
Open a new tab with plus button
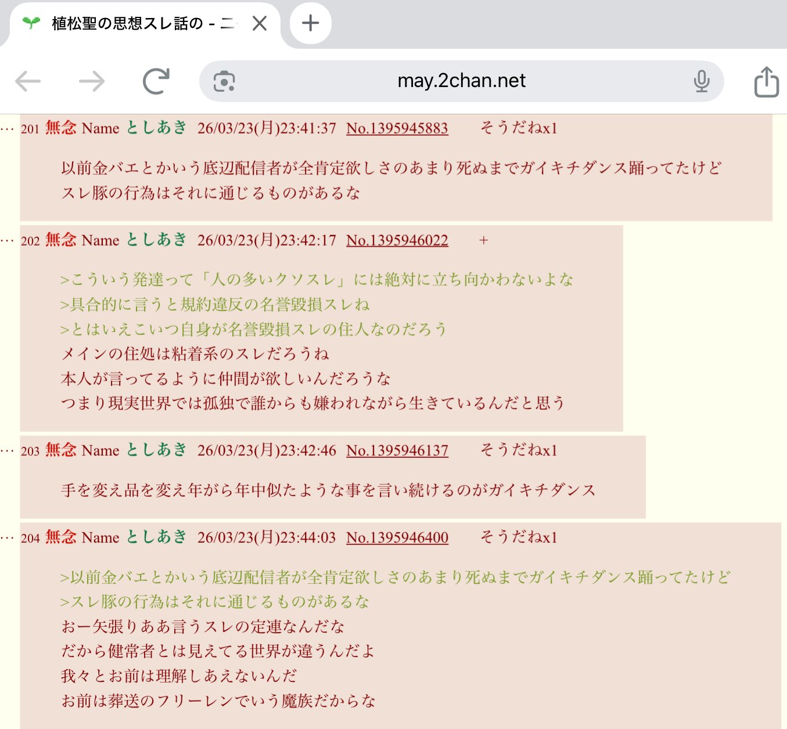pyautogui.click(x=311, y=23)
